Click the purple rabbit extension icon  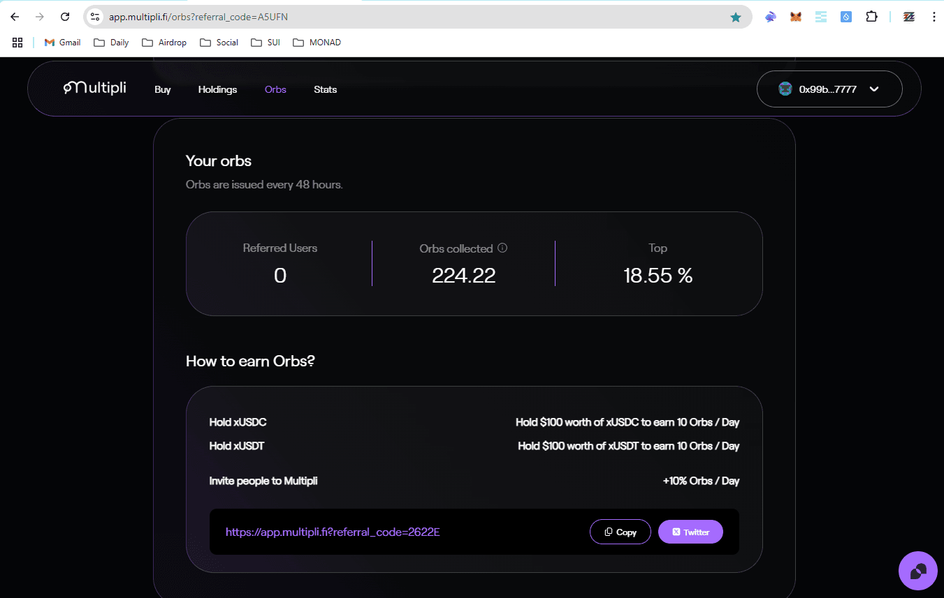(x=770, y=17)
